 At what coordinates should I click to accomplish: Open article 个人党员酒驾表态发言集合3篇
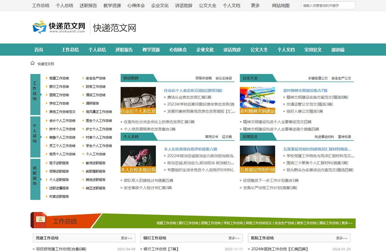150,129
